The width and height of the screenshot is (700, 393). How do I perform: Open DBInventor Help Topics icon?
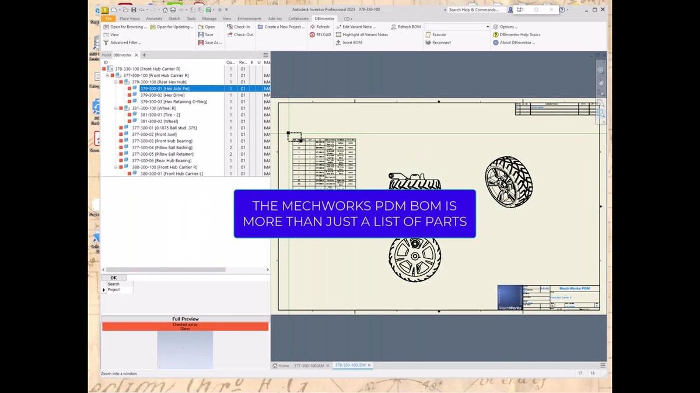point(495,34)
